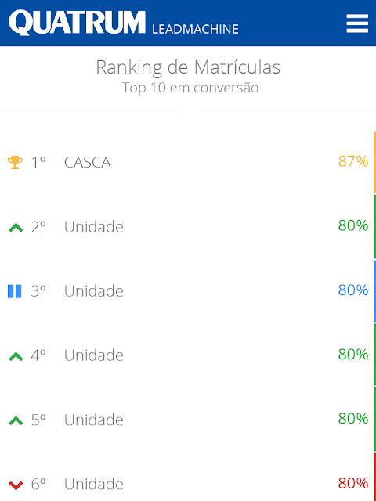The image size is (376, 501).
Task: Click the green up arrow beside 2º
Action: [x=16, y=228]
